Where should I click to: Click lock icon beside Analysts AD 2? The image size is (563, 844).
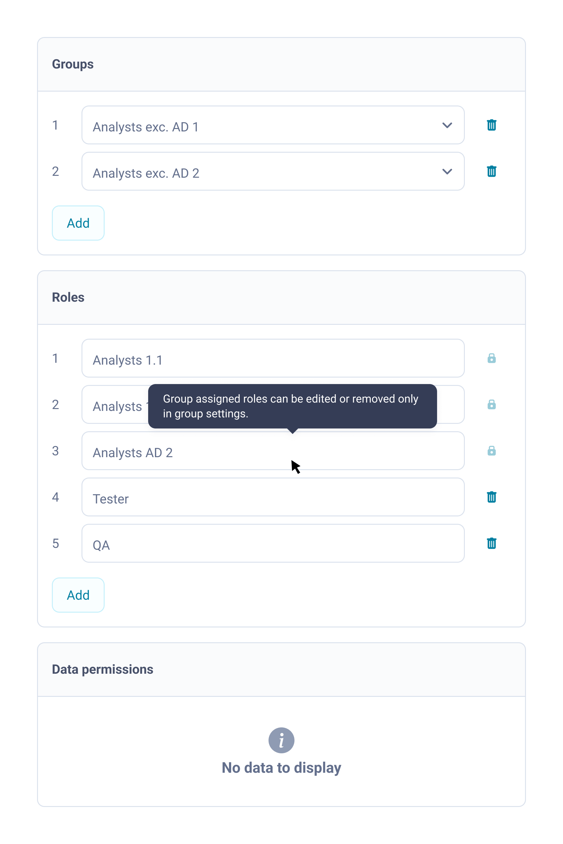[491, 451]
